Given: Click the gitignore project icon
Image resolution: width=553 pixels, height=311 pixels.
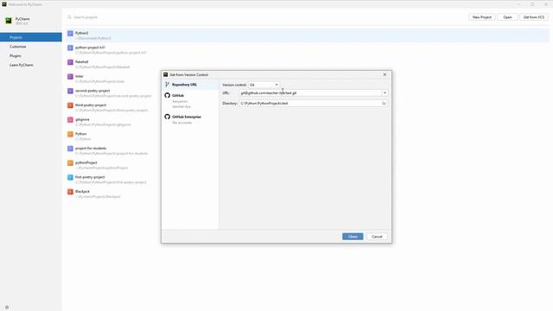Looking at the screenshot, I should coord(70,120).
